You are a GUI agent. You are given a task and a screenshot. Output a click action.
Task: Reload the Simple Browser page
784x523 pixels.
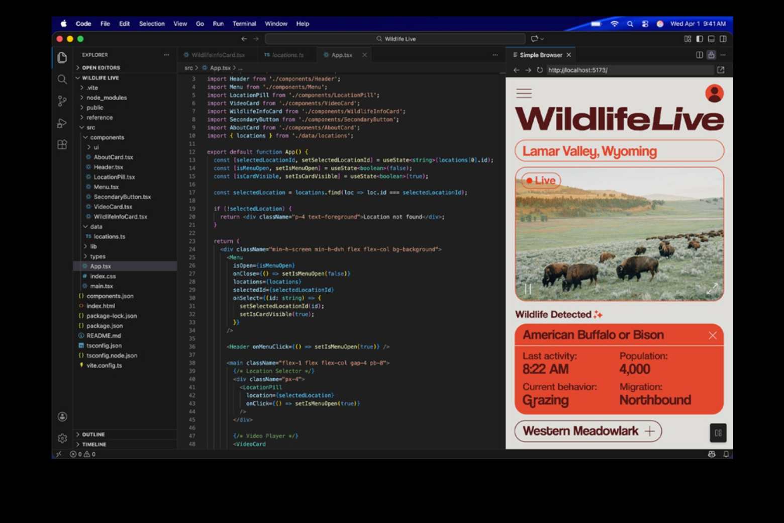[540, 70]
